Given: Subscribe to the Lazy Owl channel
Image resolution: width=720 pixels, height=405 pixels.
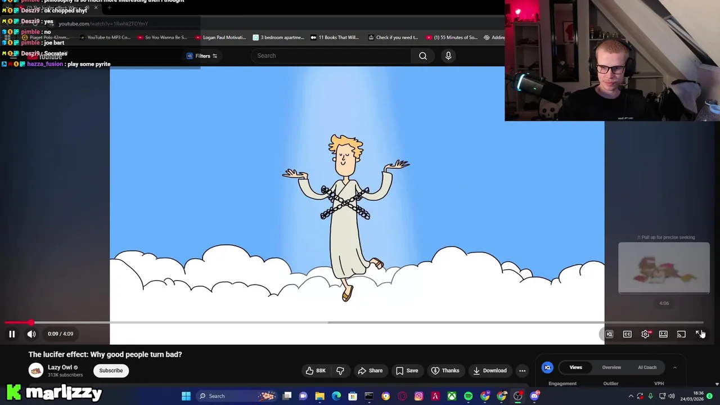Looking at the screenshot, I should click(111, 370).
